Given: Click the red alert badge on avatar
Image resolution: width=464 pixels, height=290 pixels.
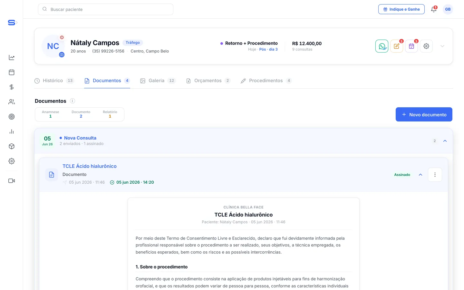Looking at the screenshot, I should tap(62, 37).
